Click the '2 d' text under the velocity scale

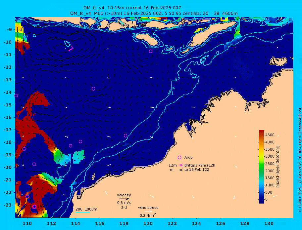[x=124, y=208]
